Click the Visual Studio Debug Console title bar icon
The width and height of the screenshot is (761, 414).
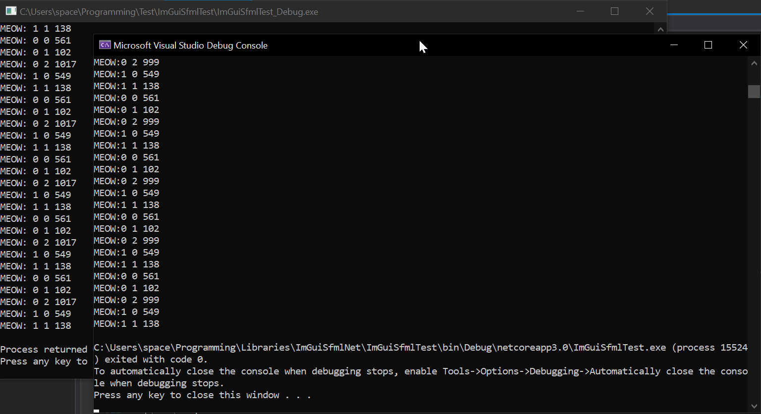coord(105,45)
